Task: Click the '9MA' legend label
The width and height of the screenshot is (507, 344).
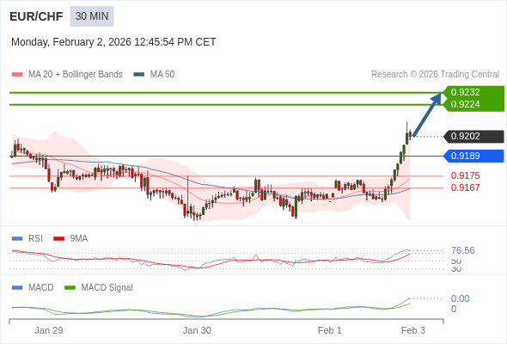Action: (x=79, y=239)
